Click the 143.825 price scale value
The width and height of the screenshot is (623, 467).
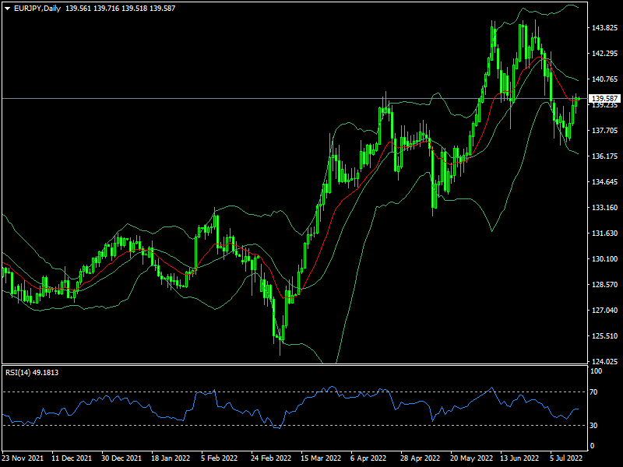point(605,28)
